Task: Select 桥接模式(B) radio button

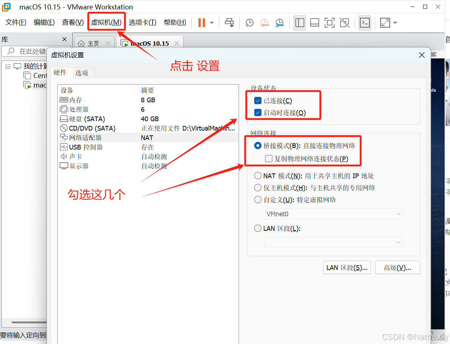Action: [258, 146]
